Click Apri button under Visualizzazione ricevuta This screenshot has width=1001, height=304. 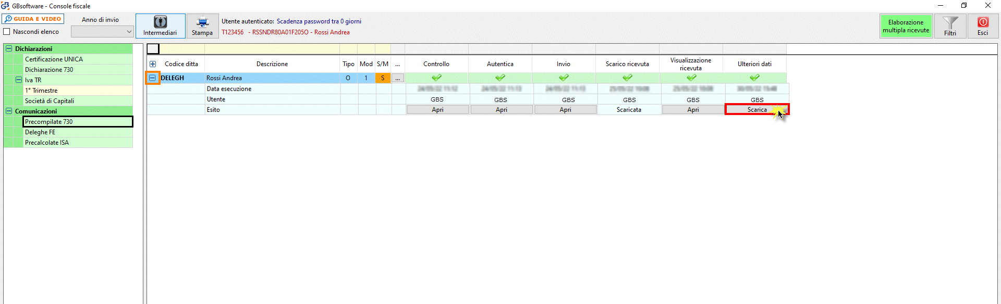coord(693,110)
